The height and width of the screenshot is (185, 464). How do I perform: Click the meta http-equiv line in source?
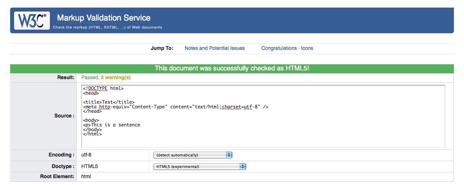point(176,107)
